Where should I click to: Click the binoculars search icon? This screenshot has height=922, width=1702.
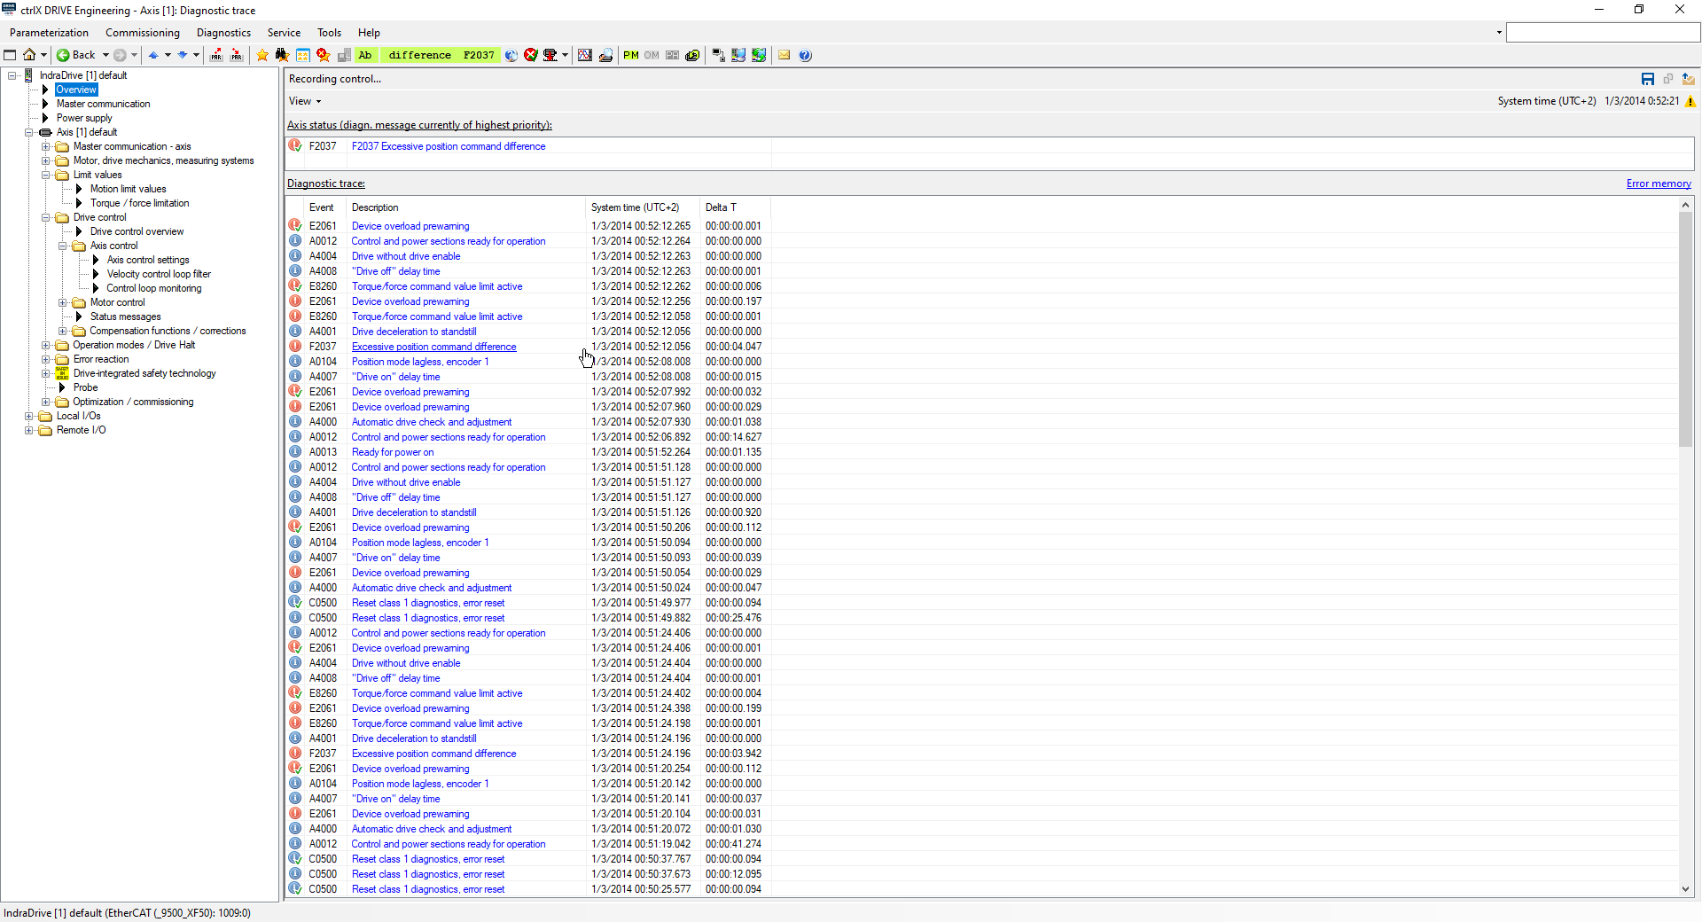282,55
